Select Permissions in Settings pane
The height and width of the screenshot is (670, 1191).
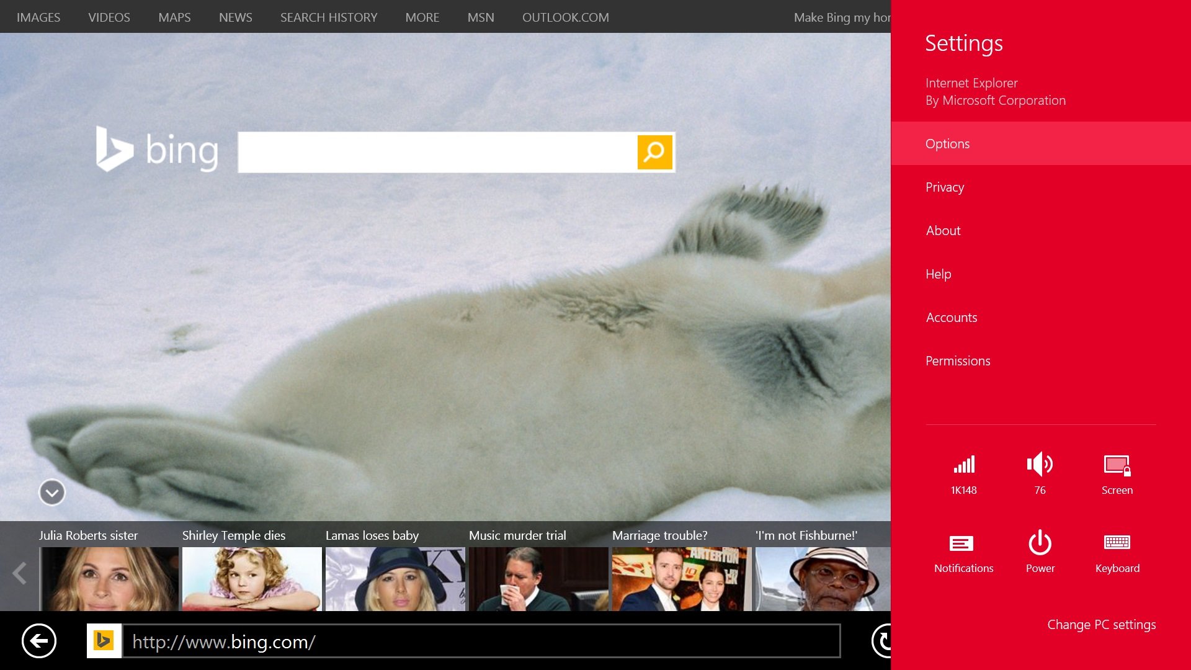coord(1041,360)
